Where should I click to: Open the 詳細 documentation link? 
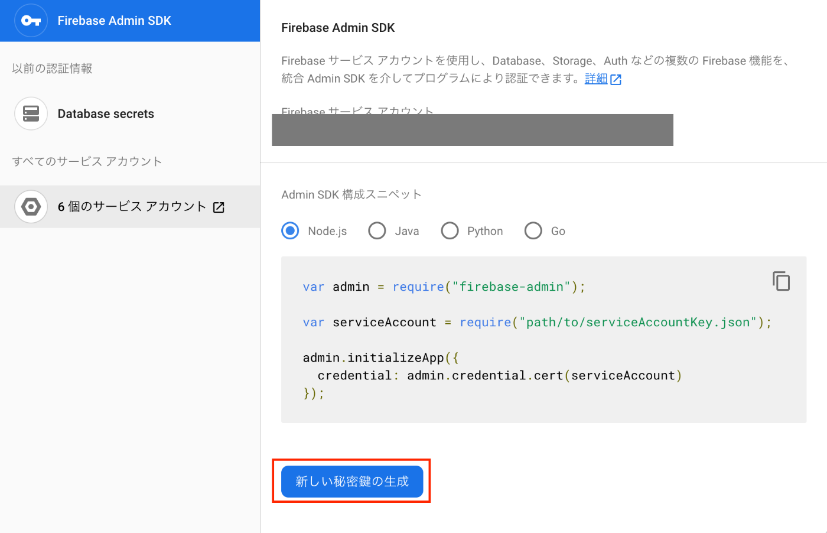tap(596, 79)
